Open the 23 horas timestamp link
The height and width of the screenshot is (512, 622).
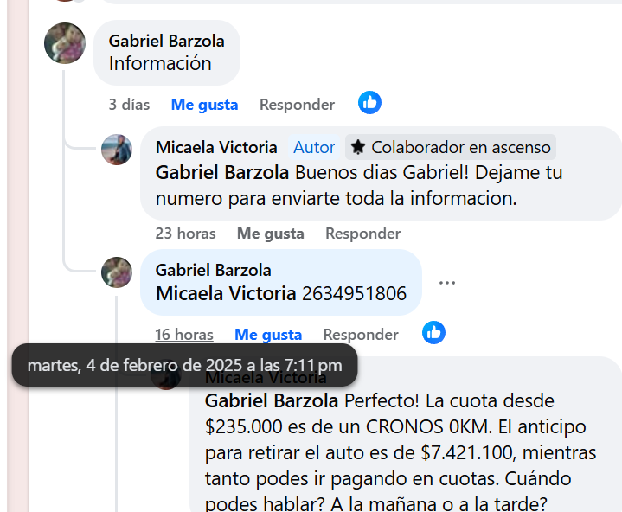(186, 234)
